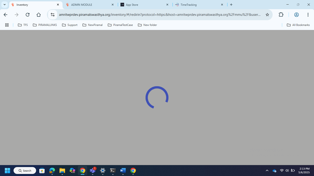Open the PIRAMALLINKS bookmarks folder
314x176 pixels.
tap(45, 25)
